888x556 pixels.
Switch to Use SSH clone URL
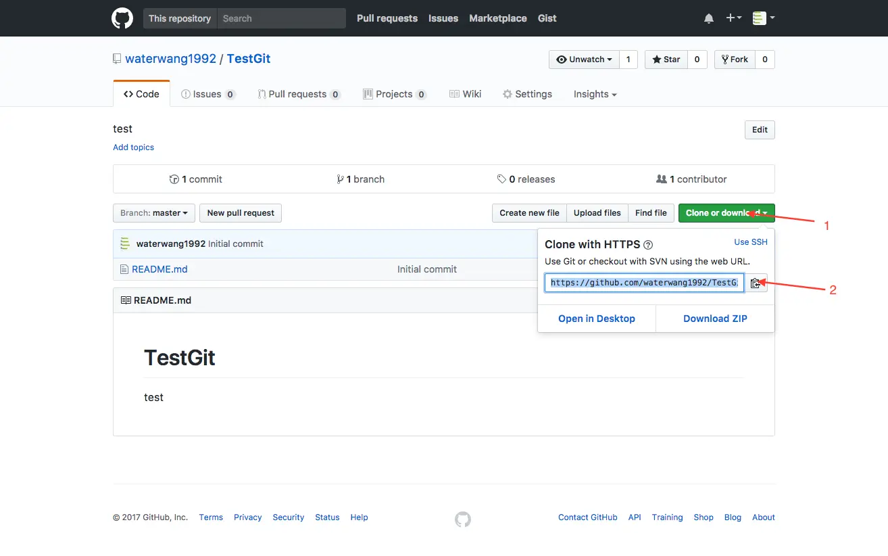tap(751, 242)
